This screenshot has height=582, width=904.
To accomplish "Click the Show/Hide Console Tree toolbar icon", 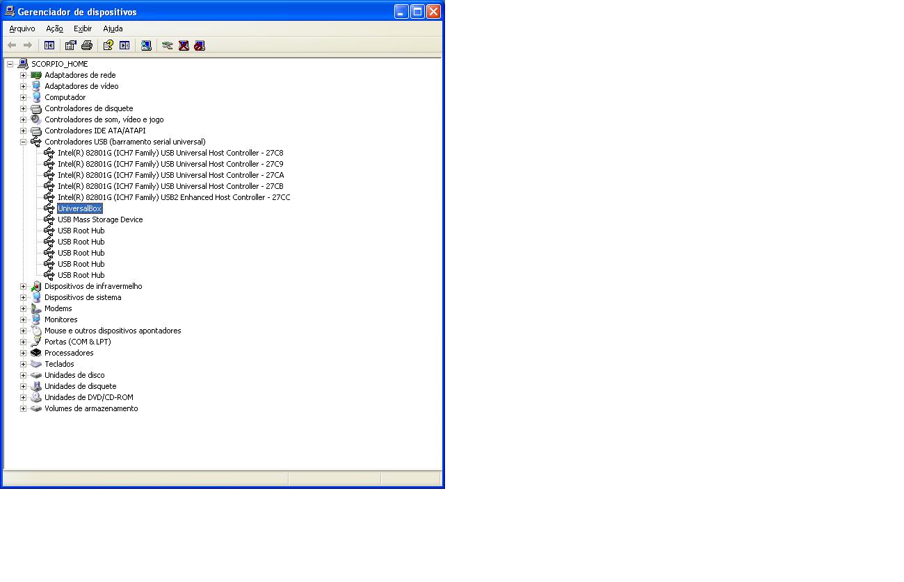I will pos(49,45).
